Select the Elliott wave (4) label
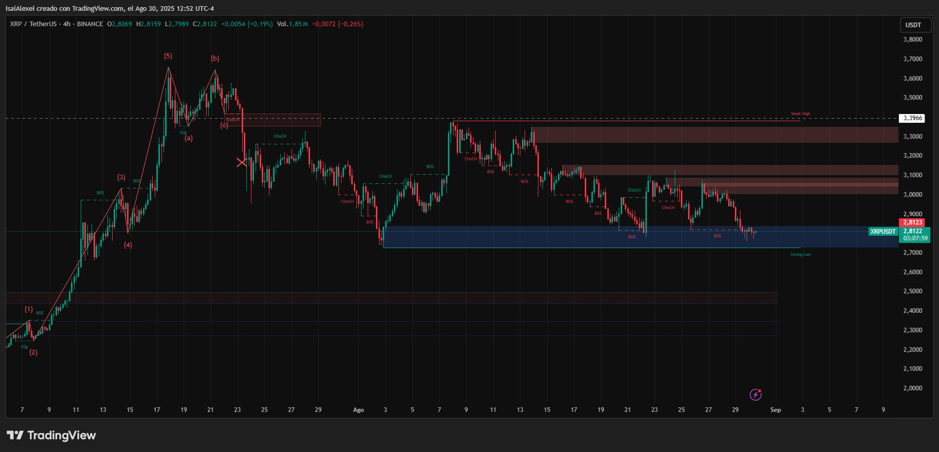939x452 pixels. pos(128,245)
